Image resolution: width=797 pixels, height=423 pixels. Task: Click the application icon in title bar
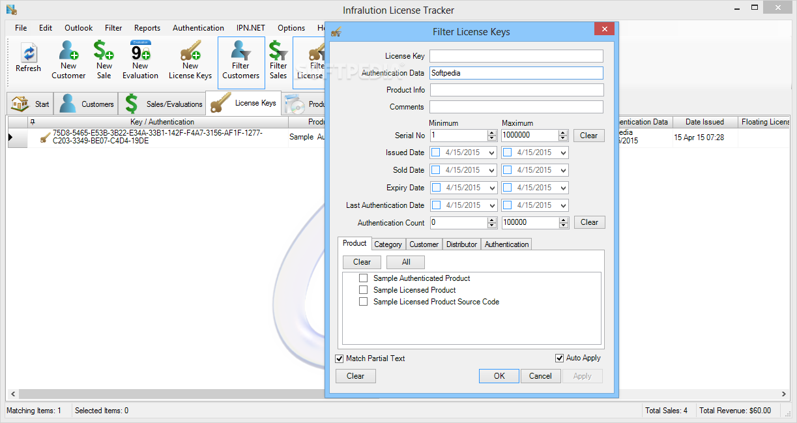click(x=11, y=10)
